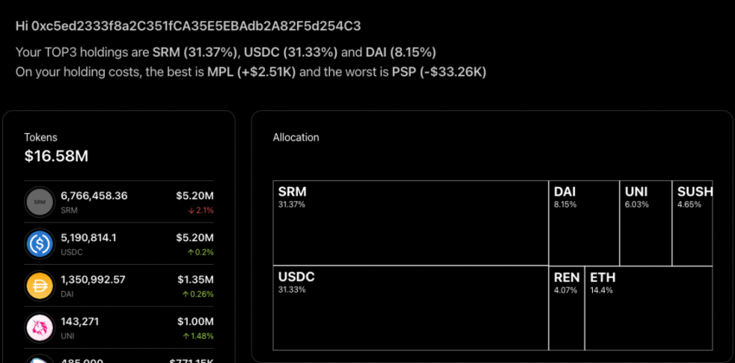
Task: Select the USDC block in allocation treemap
Action: pyautogui.click(x=410, y=308)
